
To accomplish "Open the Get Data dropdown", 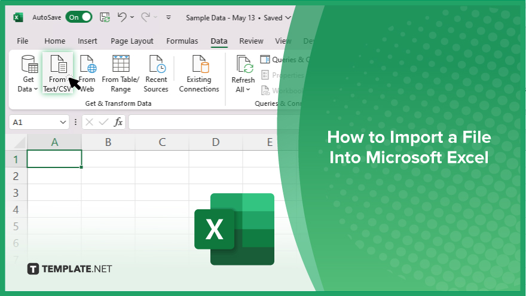I will [28, 74].
